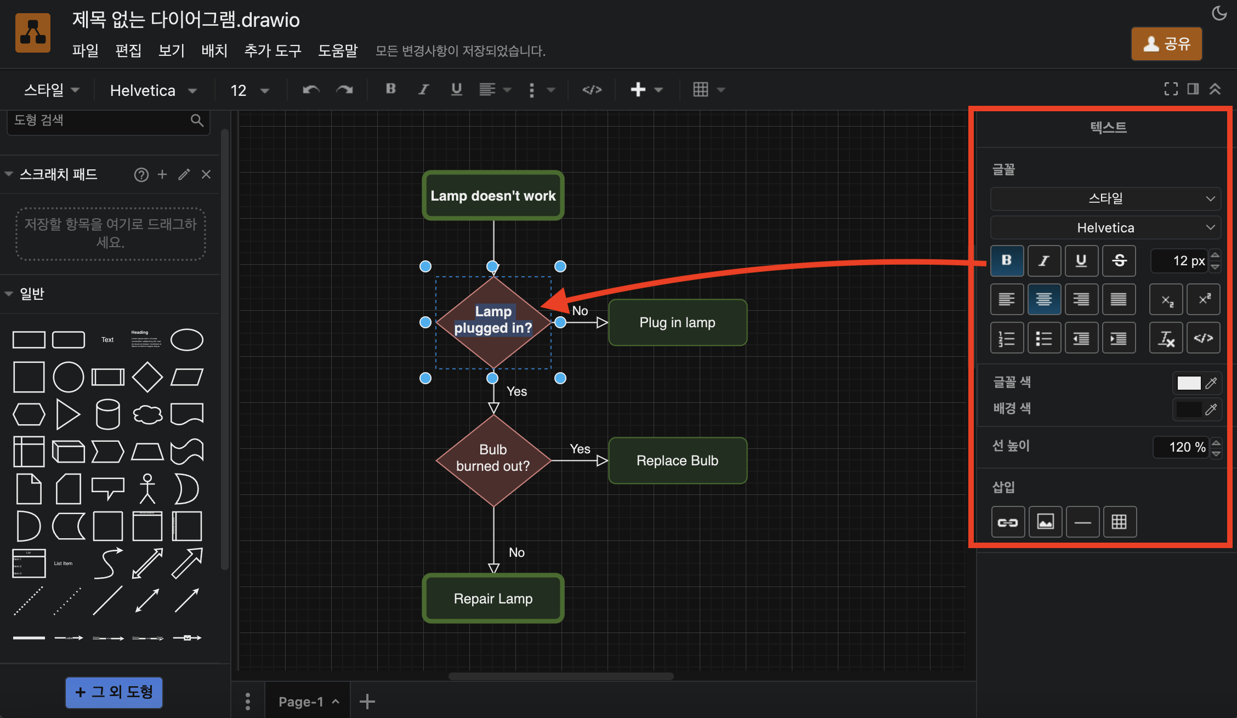Click the 배경 색 black swatch
Viewport: 1237px width, 718px height.
(x=1189, y=409)
